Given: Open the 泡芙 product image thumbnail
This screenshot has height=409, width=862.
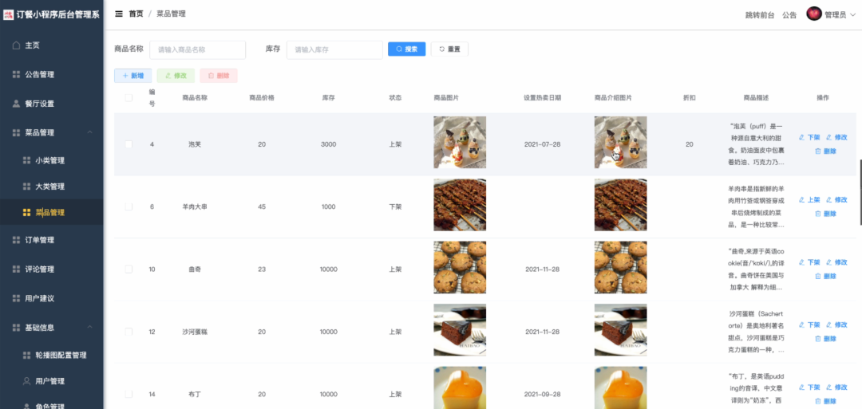Looking at the screenshot, I should pyautogui.click(x=460, y=142).
